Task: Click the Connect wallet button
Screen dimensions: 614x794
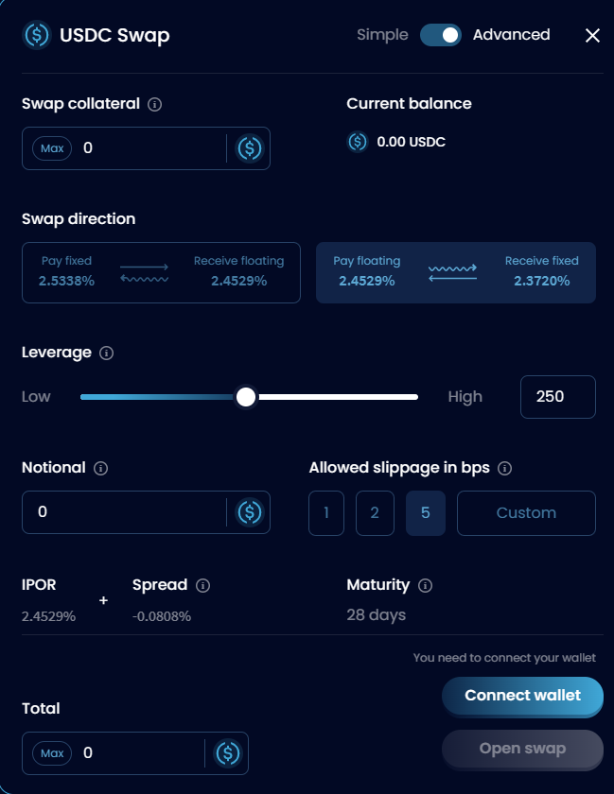Action: 523,696
